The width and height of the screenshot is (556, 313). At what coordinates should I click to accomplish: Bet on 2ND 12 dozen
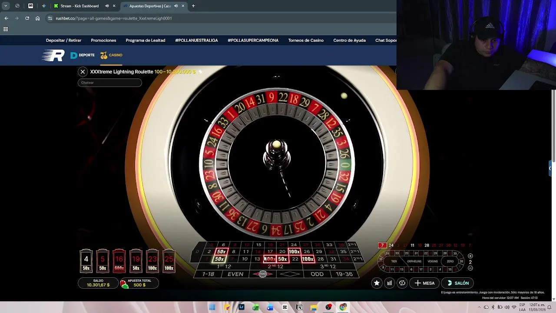275,266
